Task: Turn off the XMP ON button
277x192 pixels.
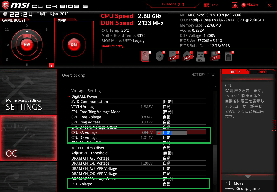Action: (x=74, y=45)
